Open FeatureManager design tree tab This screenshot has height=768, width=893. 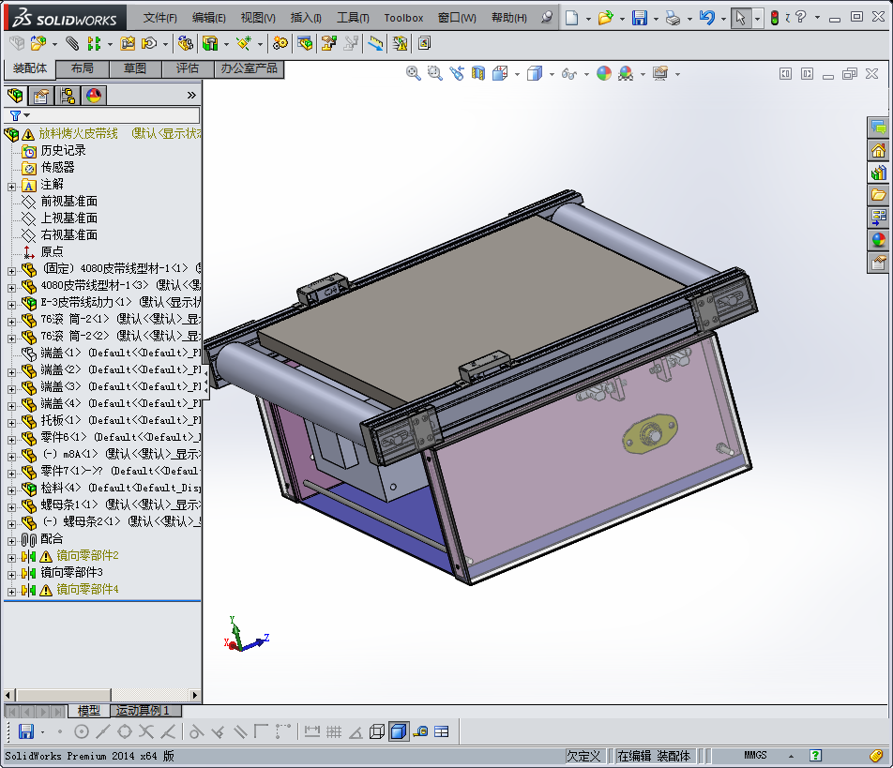(x=15, y=96)
